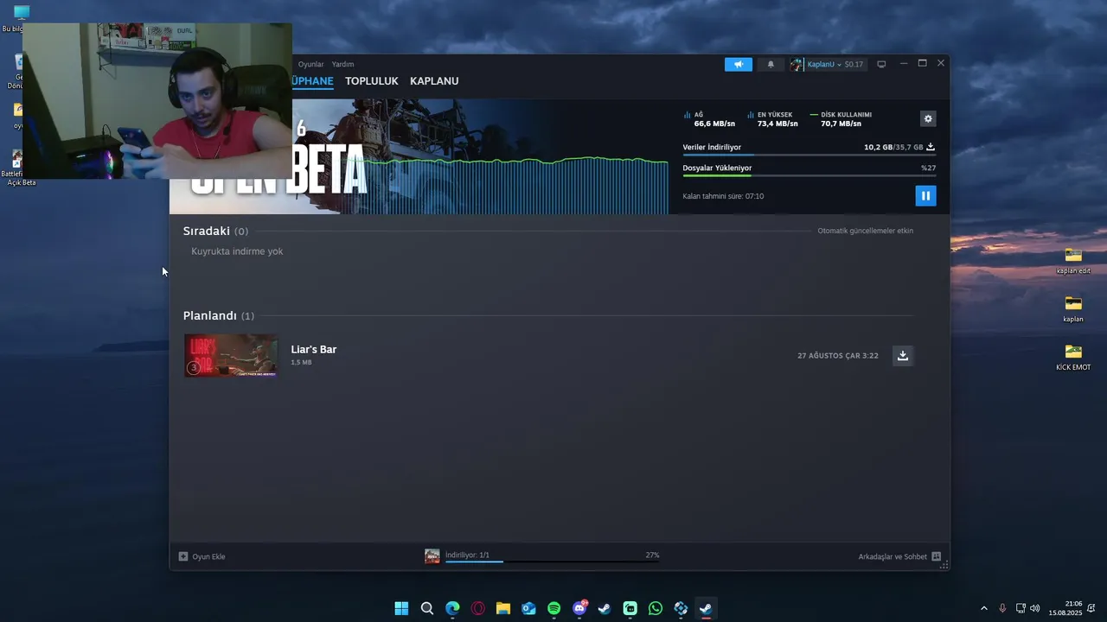The width and height of the screenshot is (1107, 622).
Task: Open Outlook from the taskbar
Action: point(528,609)
